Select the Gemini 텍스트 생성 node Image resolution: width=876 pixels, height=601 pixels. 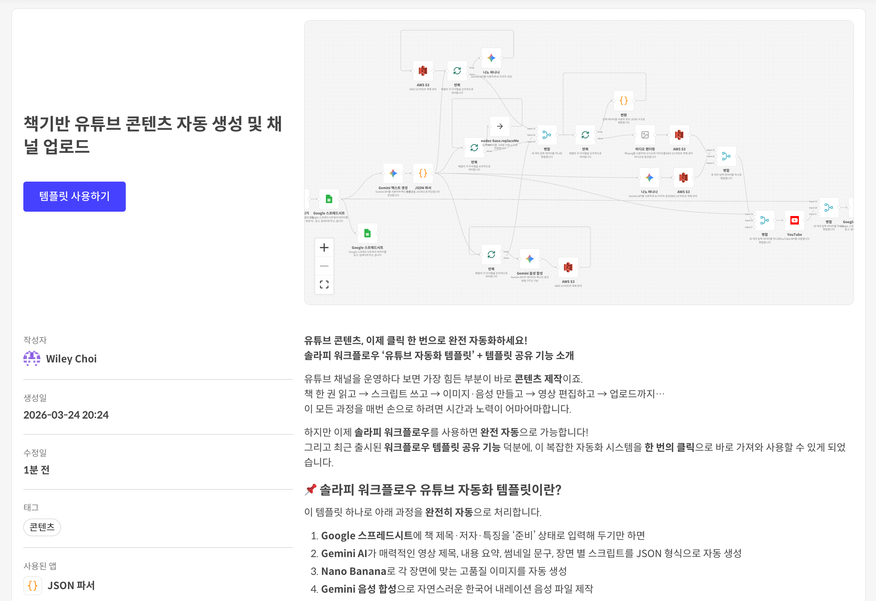393,174
